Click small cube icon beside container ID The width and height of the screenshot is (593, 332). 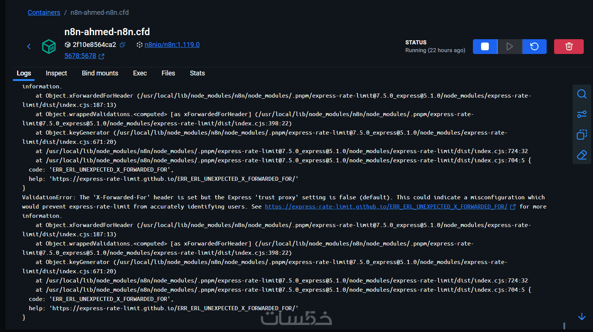pos(67,45)
